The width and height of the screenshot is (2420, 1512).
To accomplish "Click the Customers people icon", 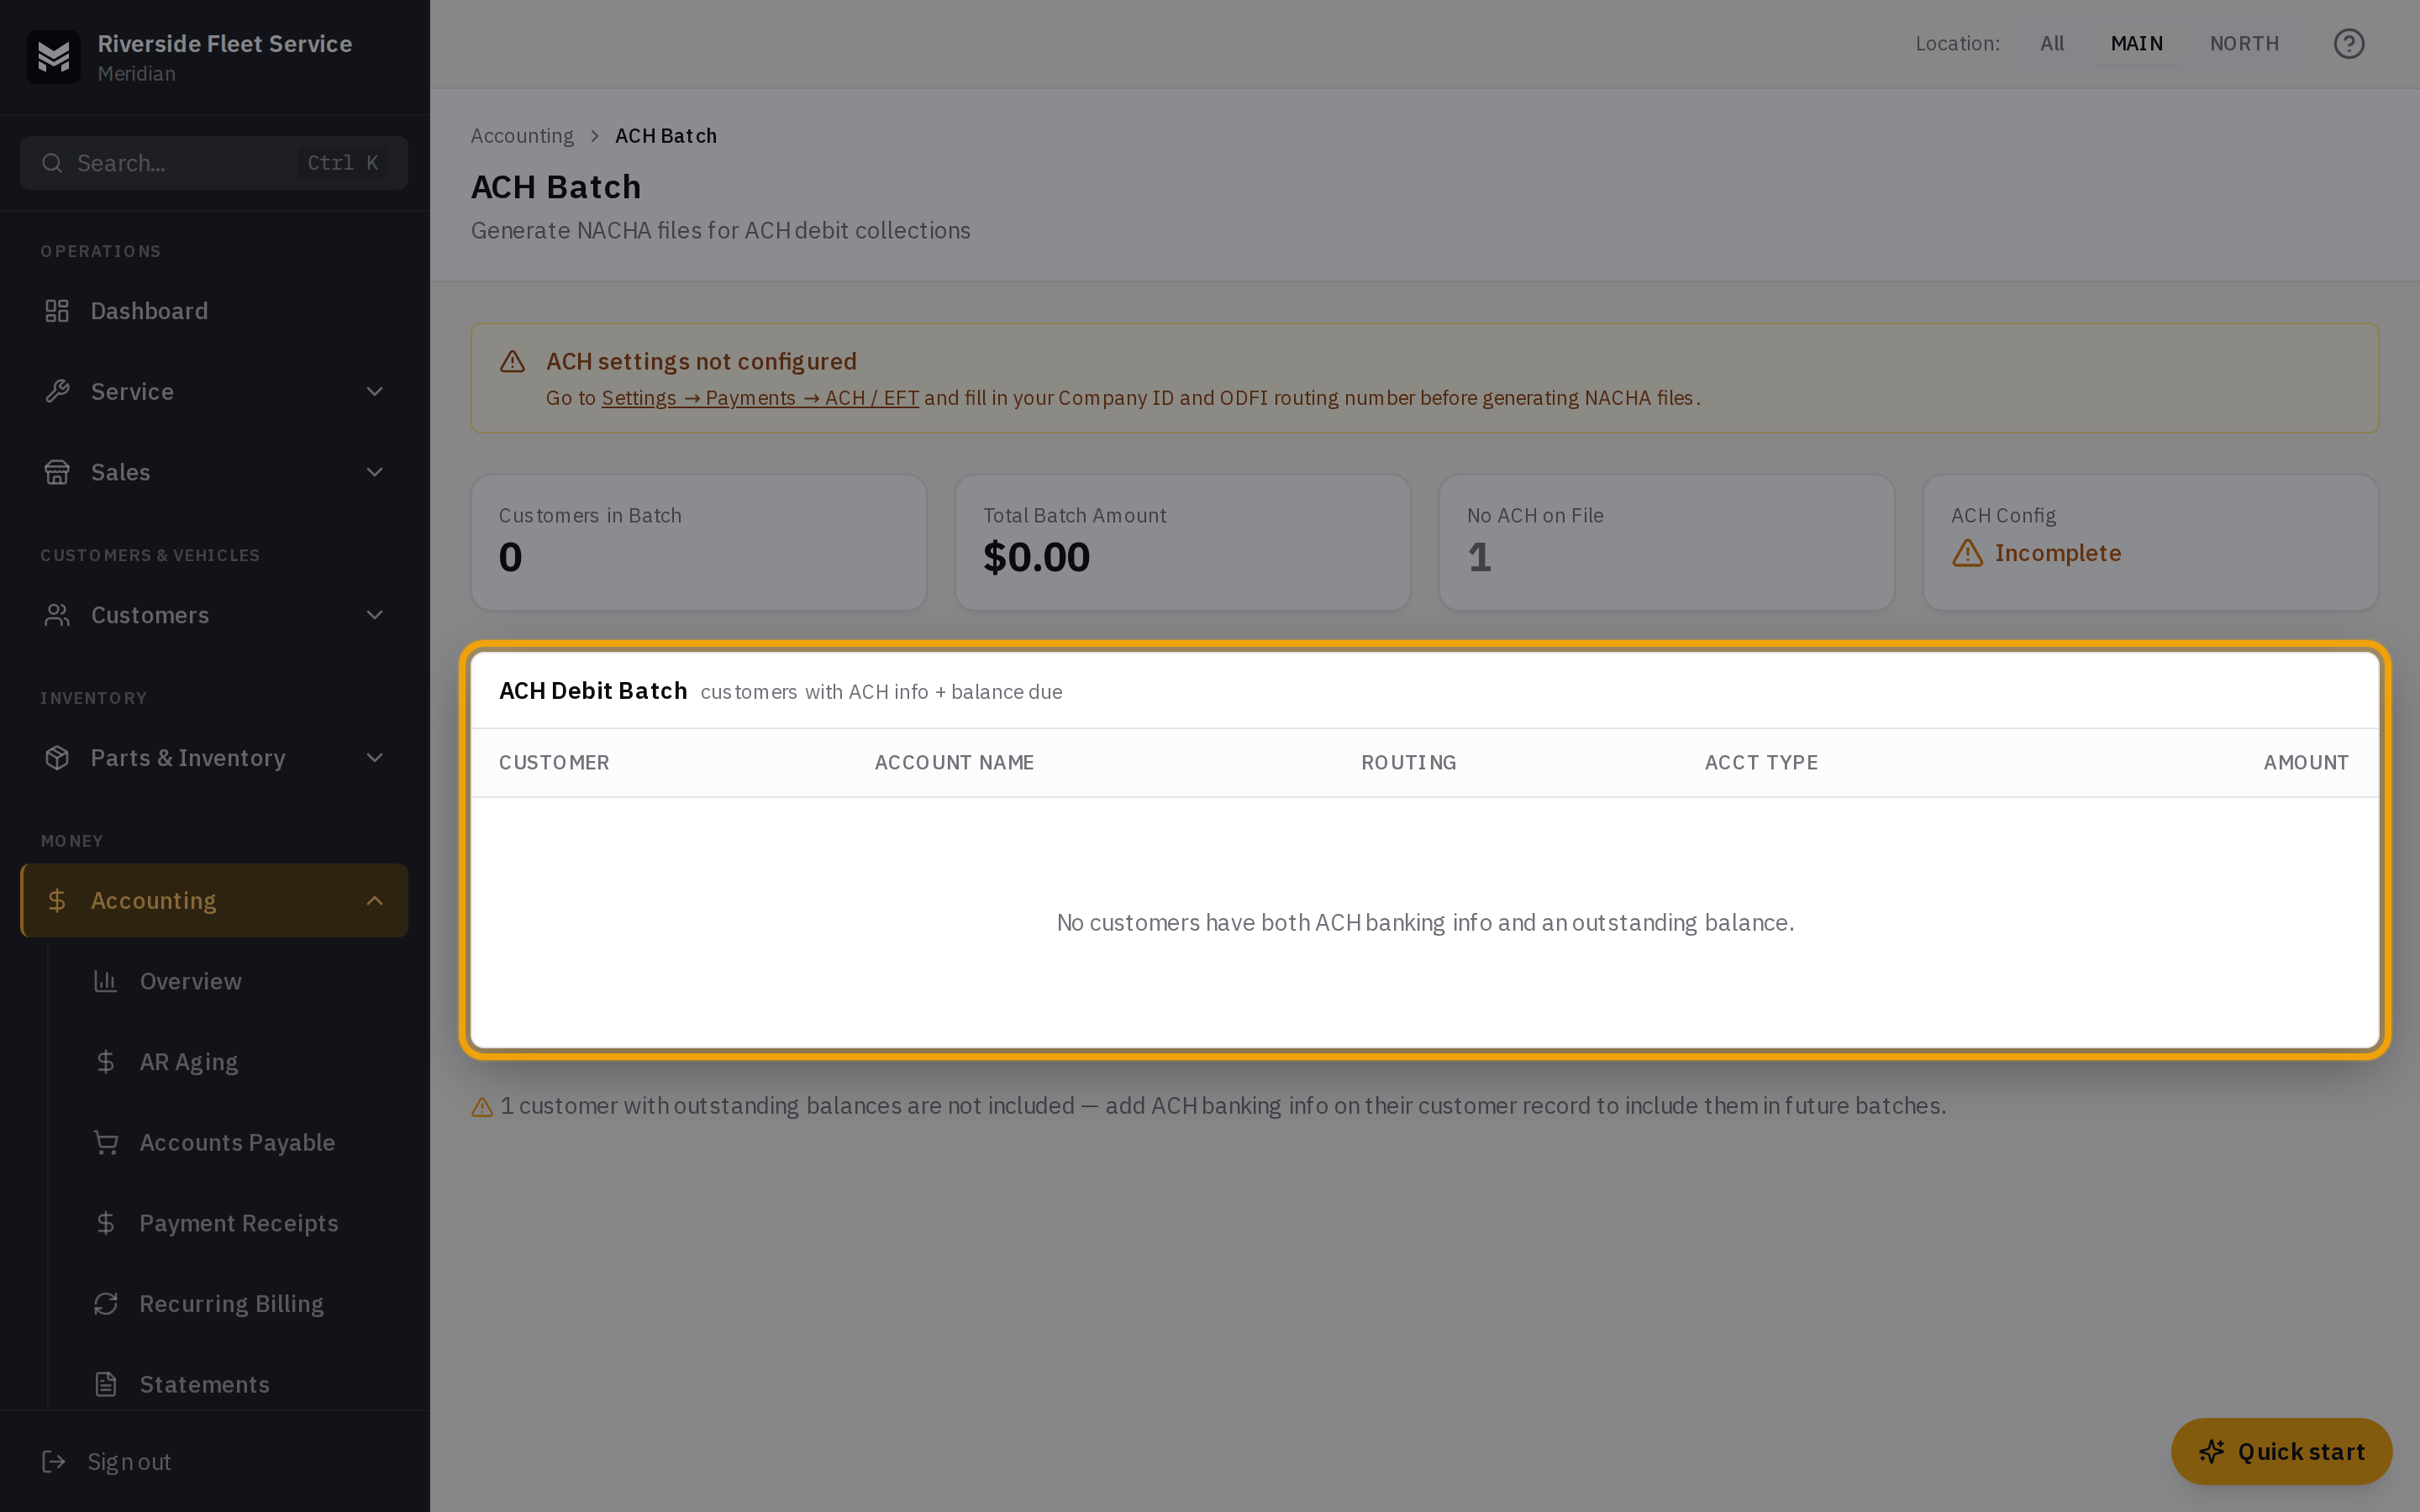I will click(57, 615).
